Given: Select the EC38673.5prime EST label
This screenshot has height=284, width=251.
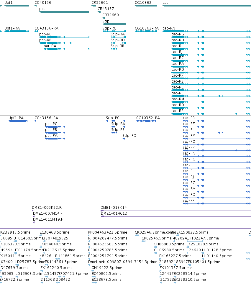Looking at the screenshot, I should (107, 279).
